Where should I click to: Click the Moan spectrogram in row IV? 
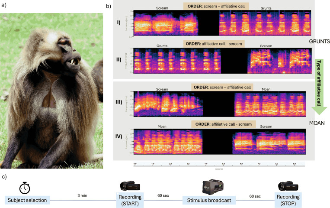tap(168, 142)
